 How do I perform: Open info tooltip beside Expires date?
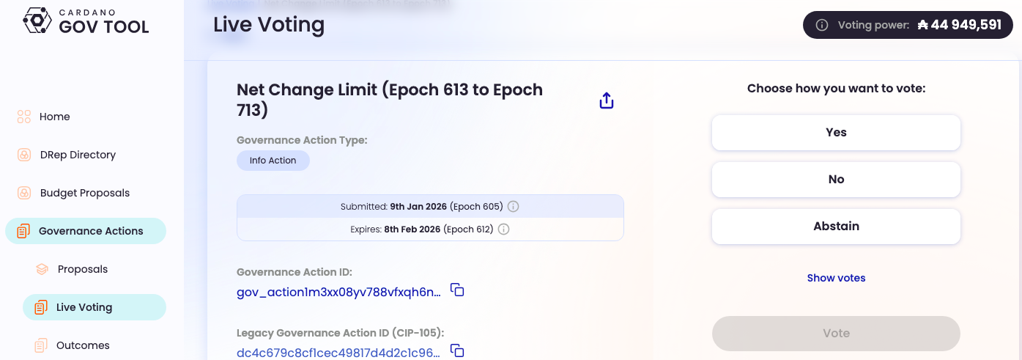point(503,229)
